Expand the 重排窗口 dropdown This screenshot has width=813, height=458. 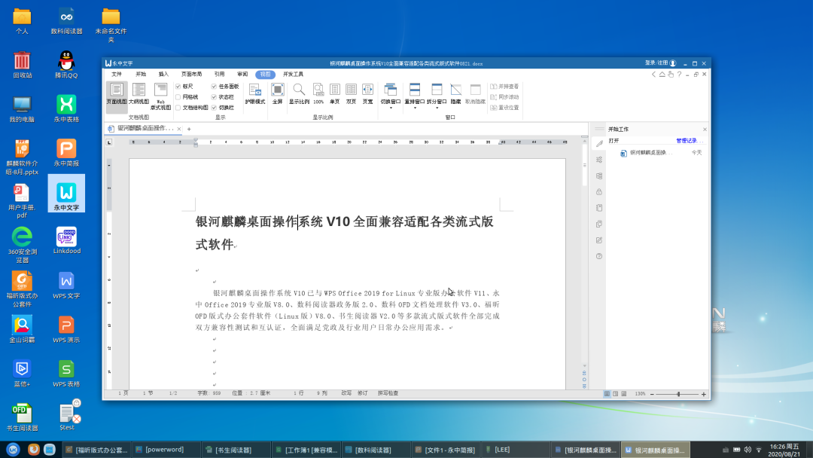coord(414,108)
